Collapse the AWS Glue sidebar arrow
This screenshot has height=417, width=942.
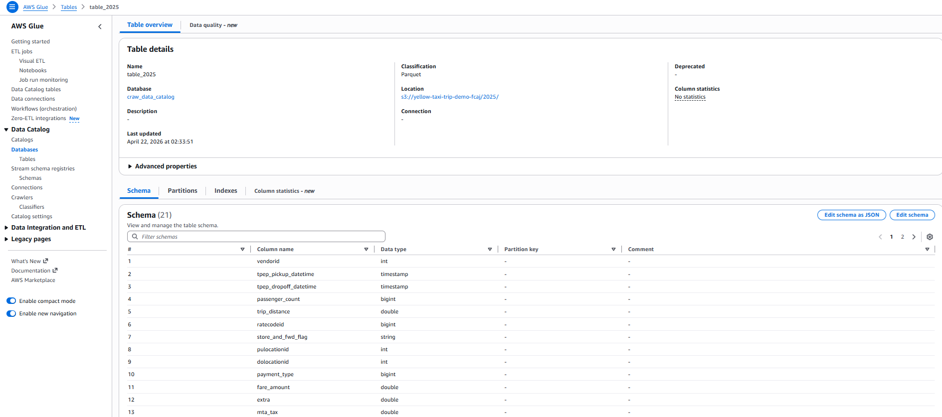pos(100,26)
